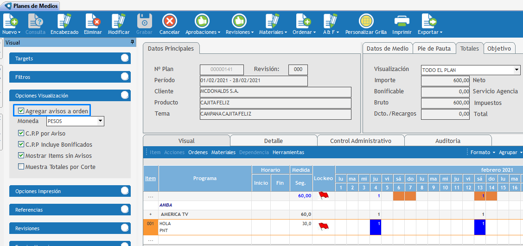Click the Modificar toolbar icon
This screenshot has height=246, width=523.
pyautogui.click(x=119, y=21)
